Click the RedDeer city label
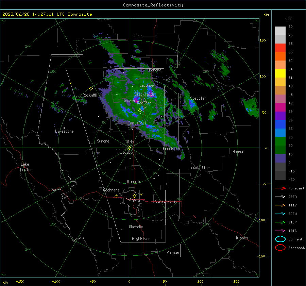 (144, 103)
